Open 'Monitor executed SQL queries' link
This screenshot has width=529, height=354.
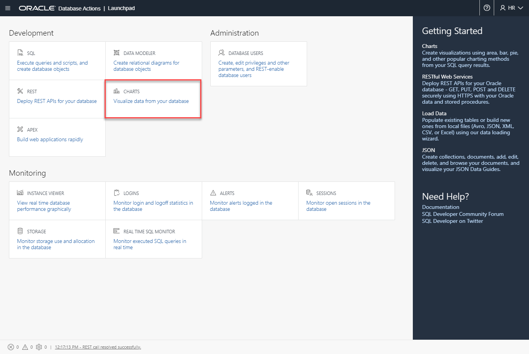pyautogui.click(x=150, y=244)
